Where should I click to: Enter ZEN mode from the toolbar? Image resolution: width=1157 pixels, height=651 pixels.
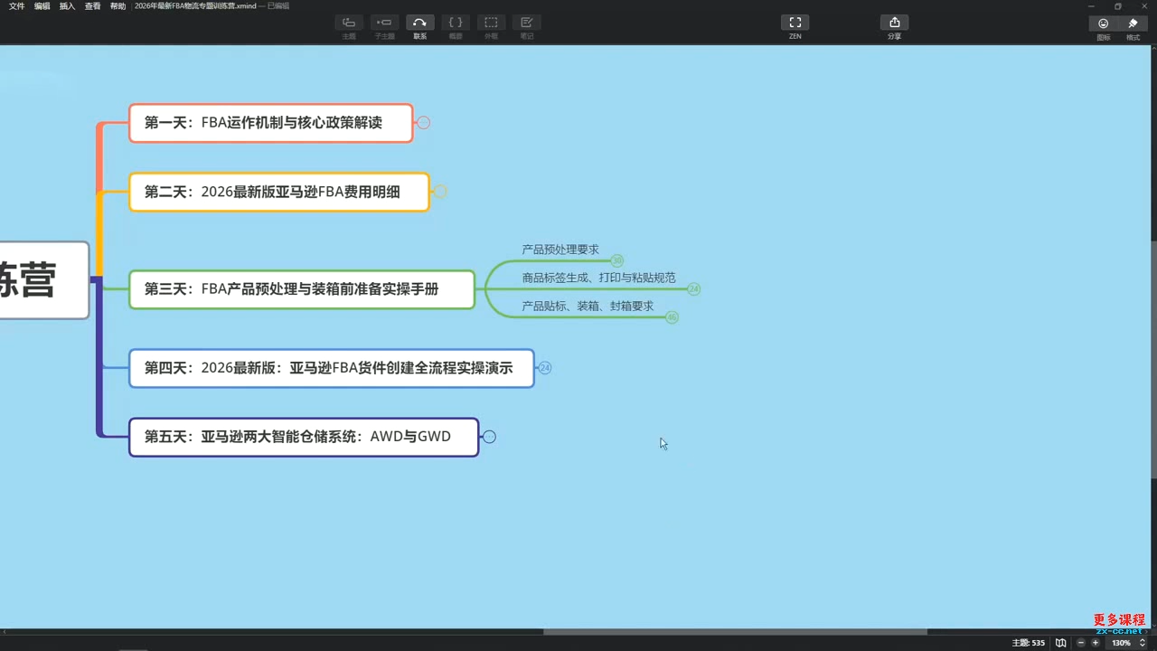pos(795,23)
